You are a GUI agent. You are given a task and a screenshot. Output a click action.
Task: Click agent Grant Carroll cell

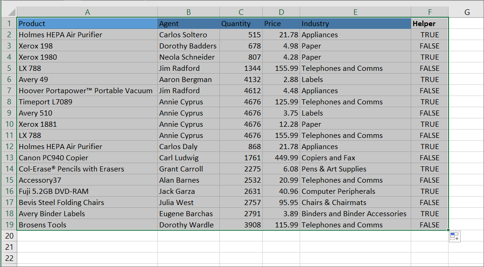pos(189,169)
